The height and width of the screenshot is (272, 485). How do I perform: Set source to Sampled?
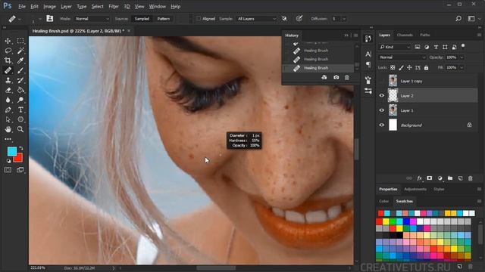pos(142,19)
